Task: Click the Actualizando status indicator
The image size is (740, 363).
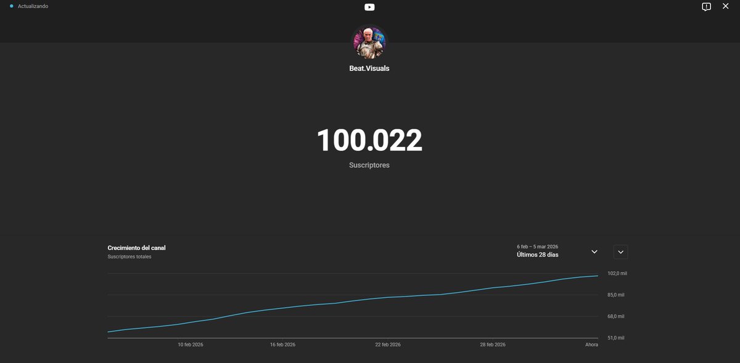Action: pos(29,6)
